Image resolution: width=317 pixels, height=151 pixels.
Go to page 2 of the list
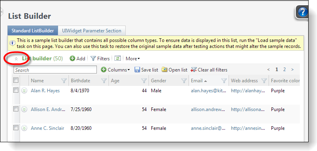coord(285,70)
